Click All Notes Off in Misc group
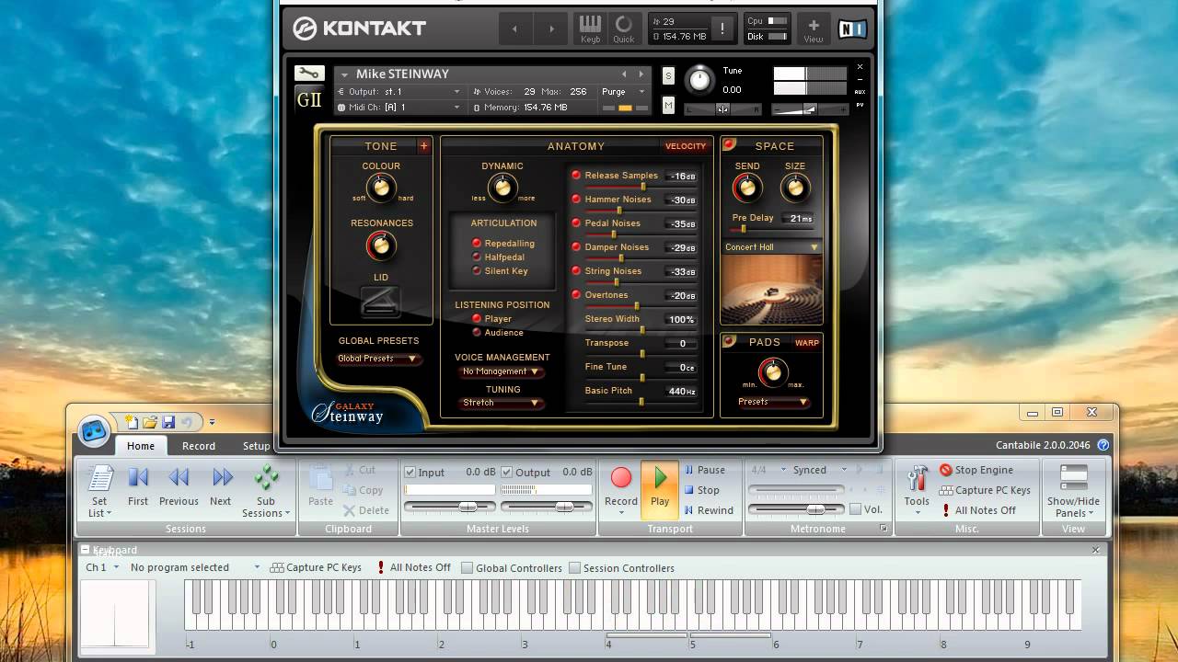This screenshot has width=1178, height=662. tap(977, 510)
